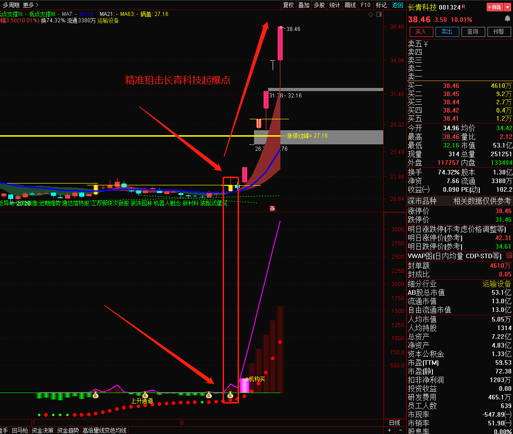Image resolution: width=513 pixels, height=434 pixels.
Task: Click the 新材料 concept tag
Action: point(190,203)
